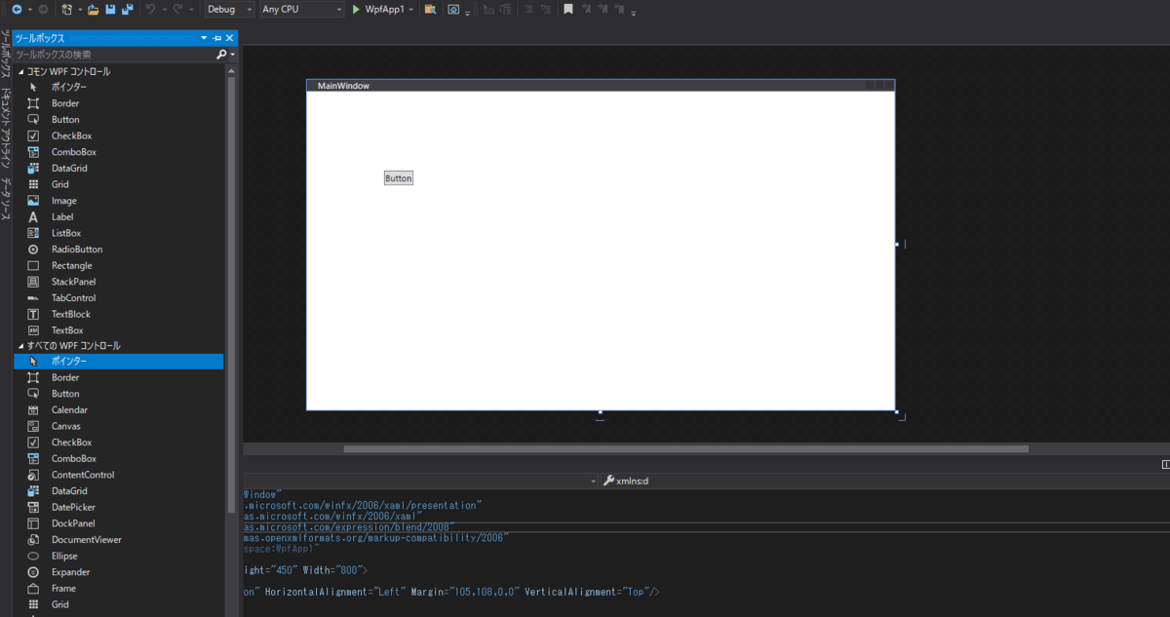The height and width of the screenshot is (617, 1170).
Task: Select the StackPanel control in the toolbox
Action: [x=119, y=282]
